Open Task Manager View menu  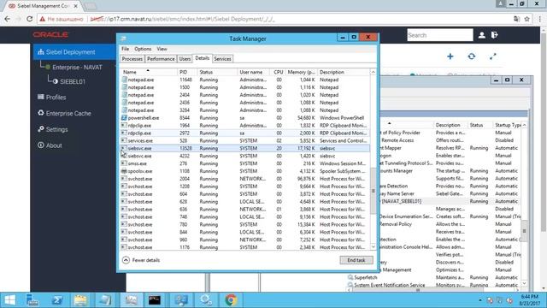(162, 49)
